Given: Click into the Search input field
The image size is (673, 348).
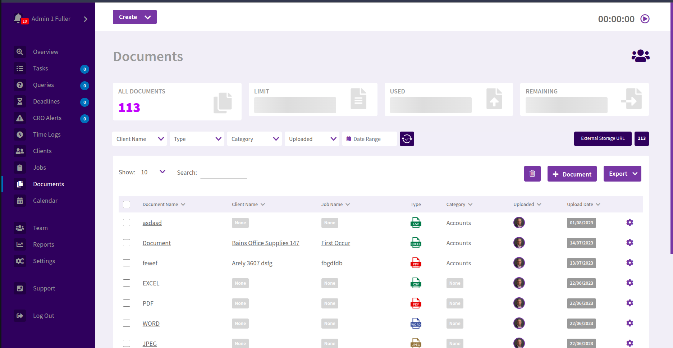Looking at the screenshot, I should (x=223, y=173).
